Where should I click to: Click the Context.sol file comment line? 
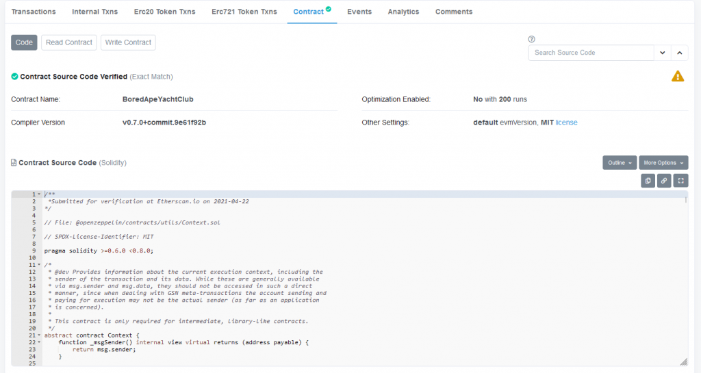(132, 222)
